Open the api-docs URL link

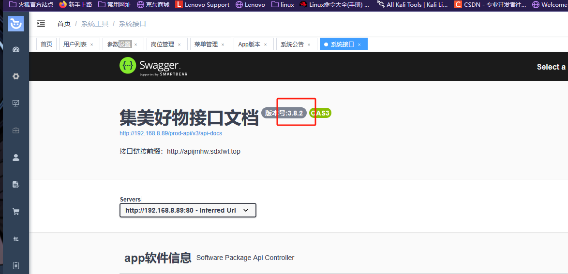171,133
